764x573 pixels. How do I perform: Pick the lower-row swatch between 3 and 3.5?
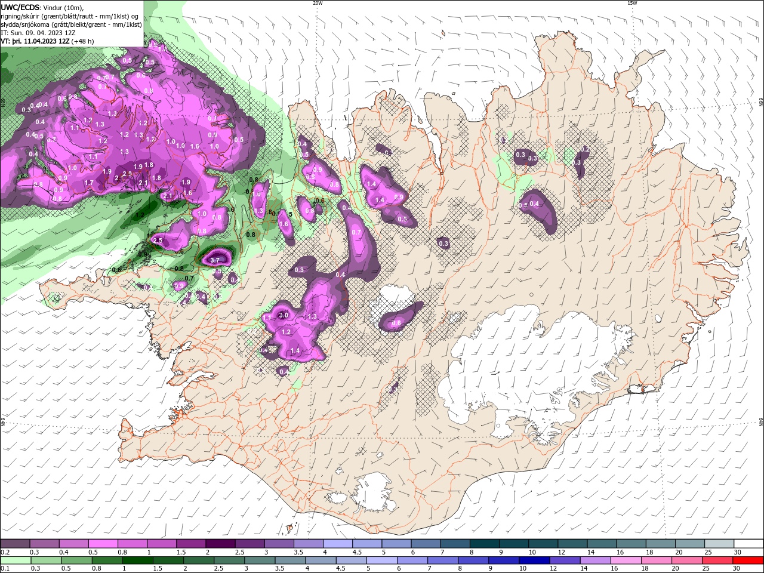(260, 560)
